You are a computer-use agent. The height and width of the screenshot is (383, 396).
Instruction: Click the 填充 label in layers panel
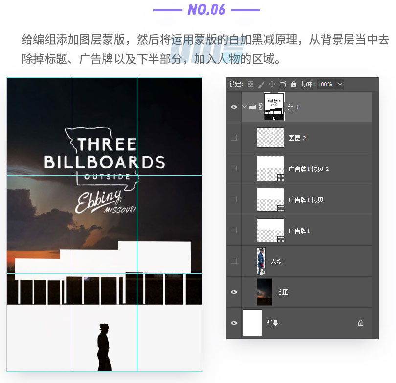coord(308,84)
